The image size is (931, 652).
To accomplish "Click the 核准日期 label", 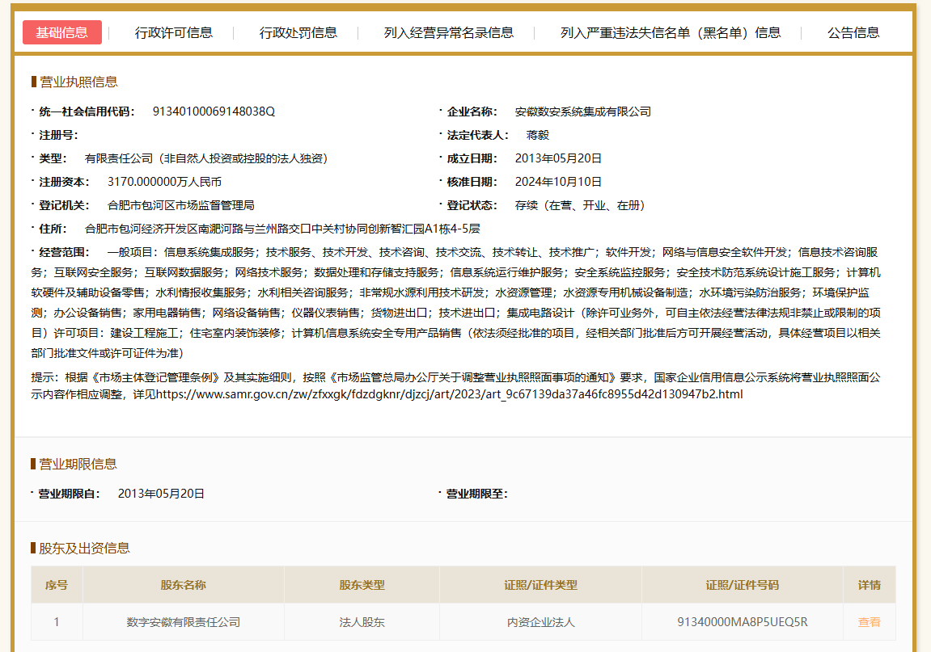I will (472, 182).
